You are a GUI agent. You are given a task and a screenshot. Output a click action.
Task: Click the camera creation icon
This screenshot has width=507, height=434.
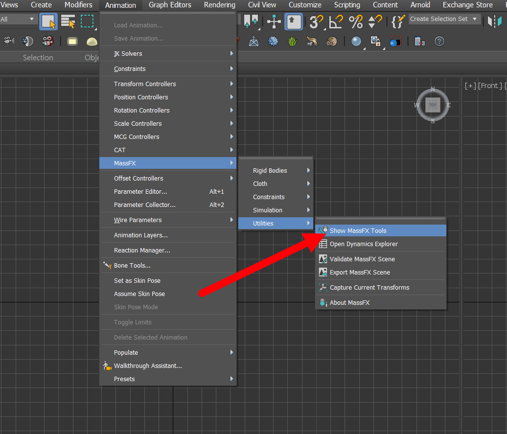pyautogui.click(x=8, y=41)
